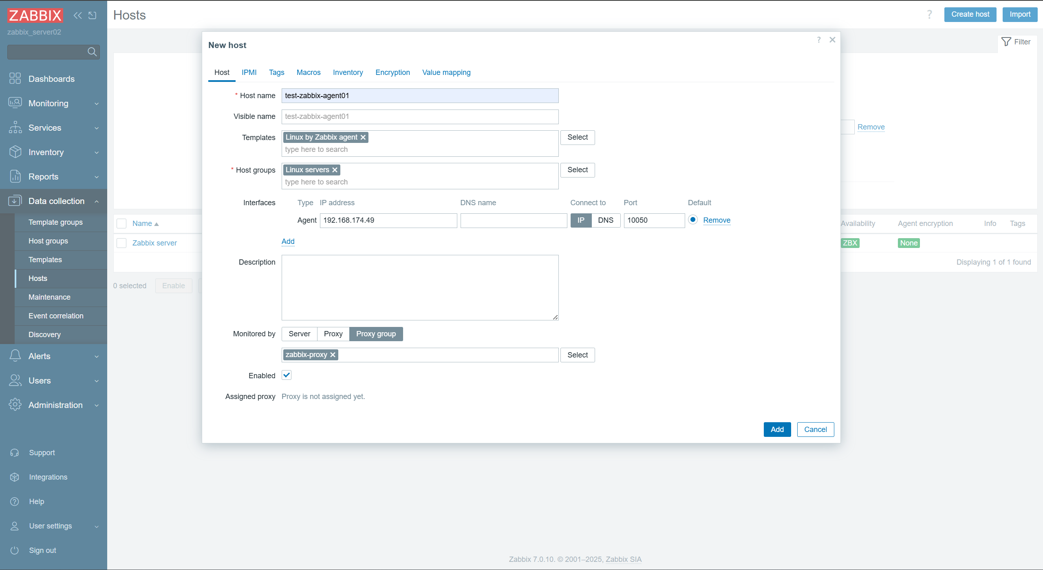The width and height of the screenshot is (1043, 570).
Task: Click the Integrations icon
Action: (x=15, y=477)
